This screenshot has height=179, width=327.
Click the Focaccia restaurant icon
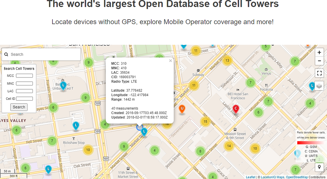[266, 85]
